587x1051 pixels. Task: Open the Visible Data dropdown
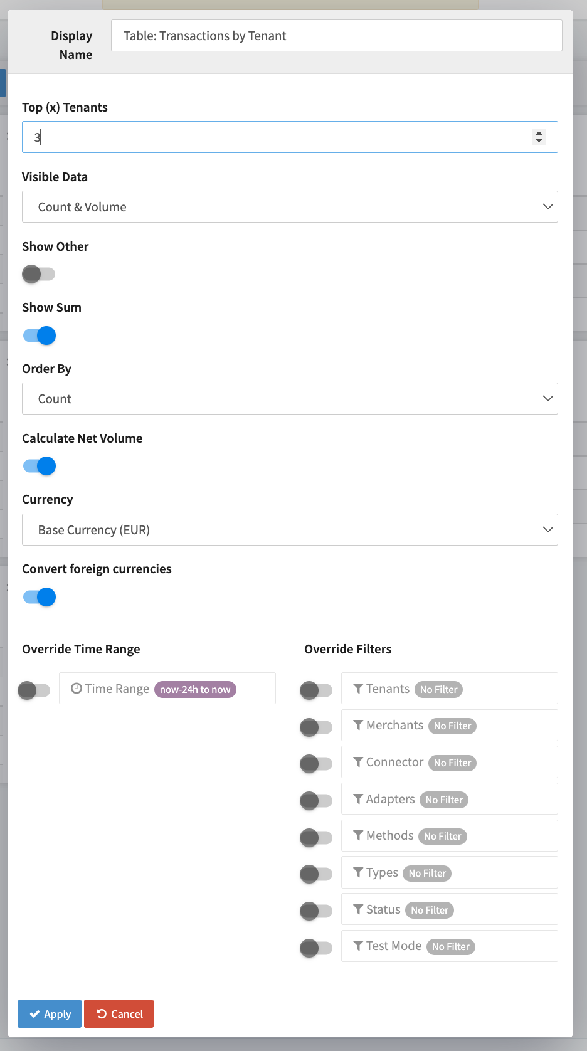coord(290,207)
